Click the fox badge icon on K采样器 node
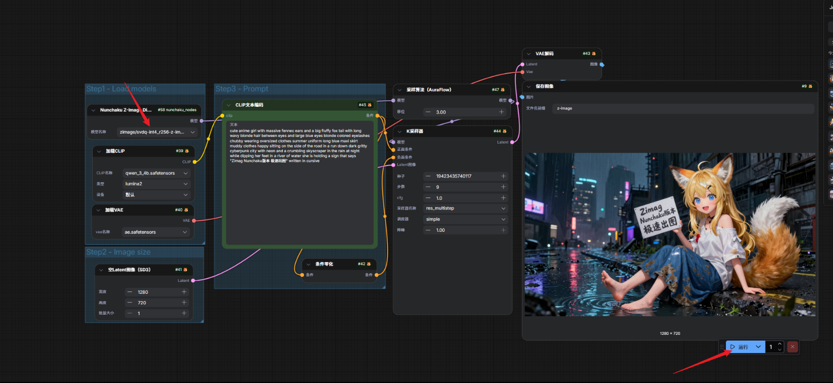This screenshot has height=383, width=833. pos(505,131)
